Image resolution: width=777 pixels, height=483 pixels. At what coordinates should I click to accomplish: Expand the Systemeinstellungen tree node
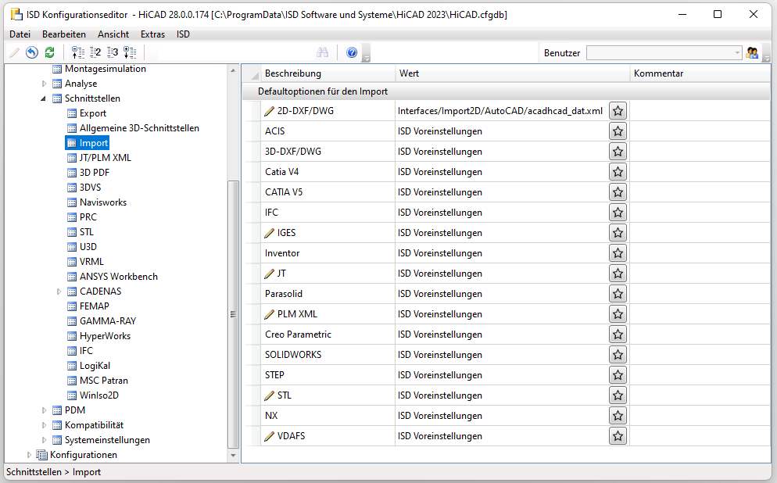44,440
